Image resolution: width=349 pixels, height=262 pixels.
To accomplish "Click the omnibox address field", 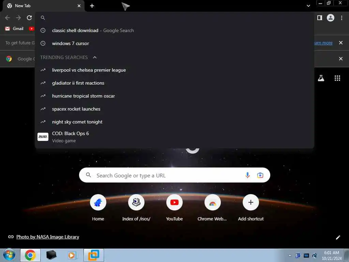I will tap(174, 18).
